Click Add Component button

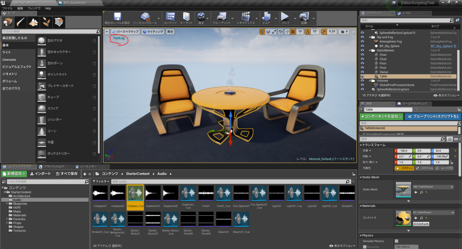pos(382,117)
